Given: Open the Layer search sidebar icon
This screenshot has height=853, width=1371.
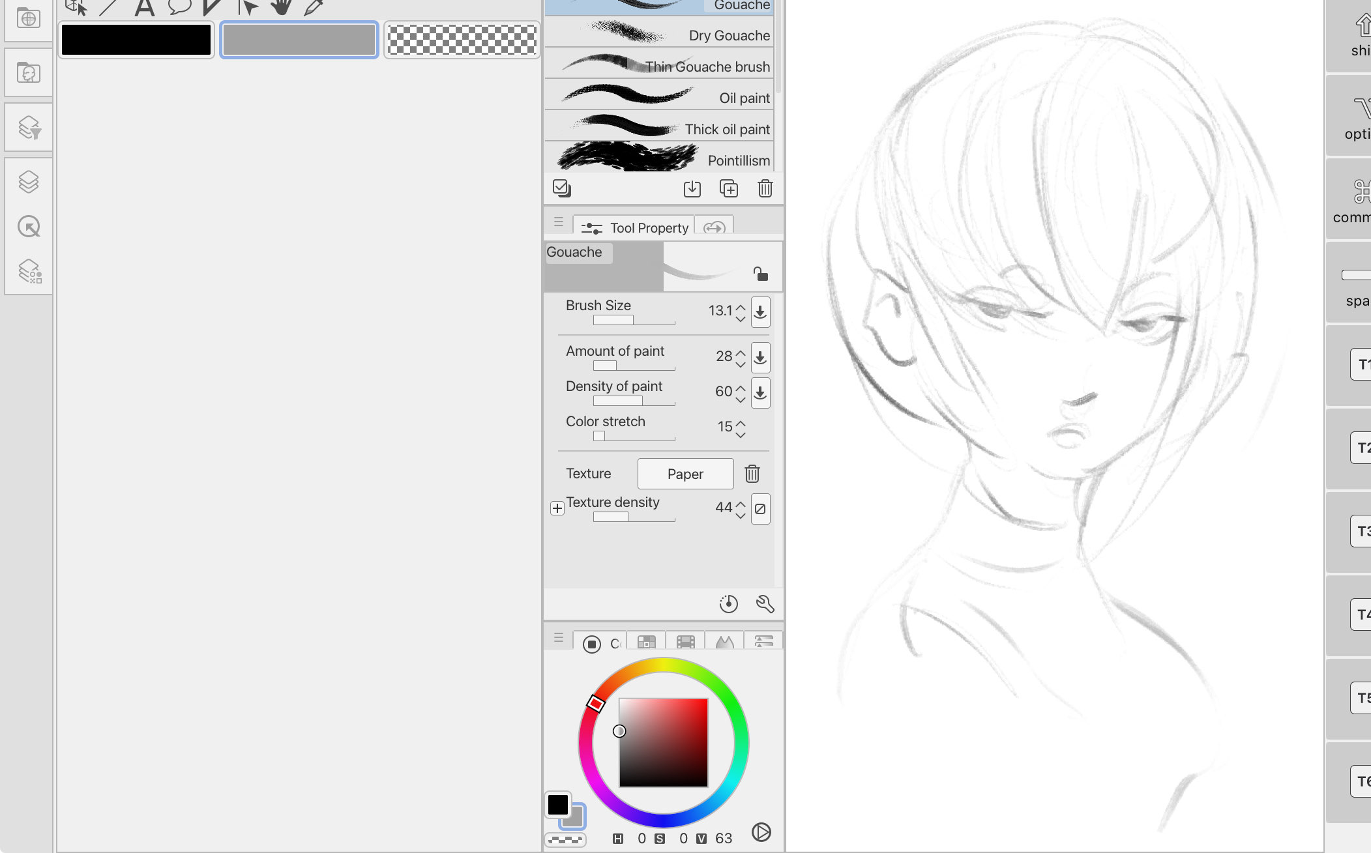Looking at the screenshot, I should (x=29, y=127).
